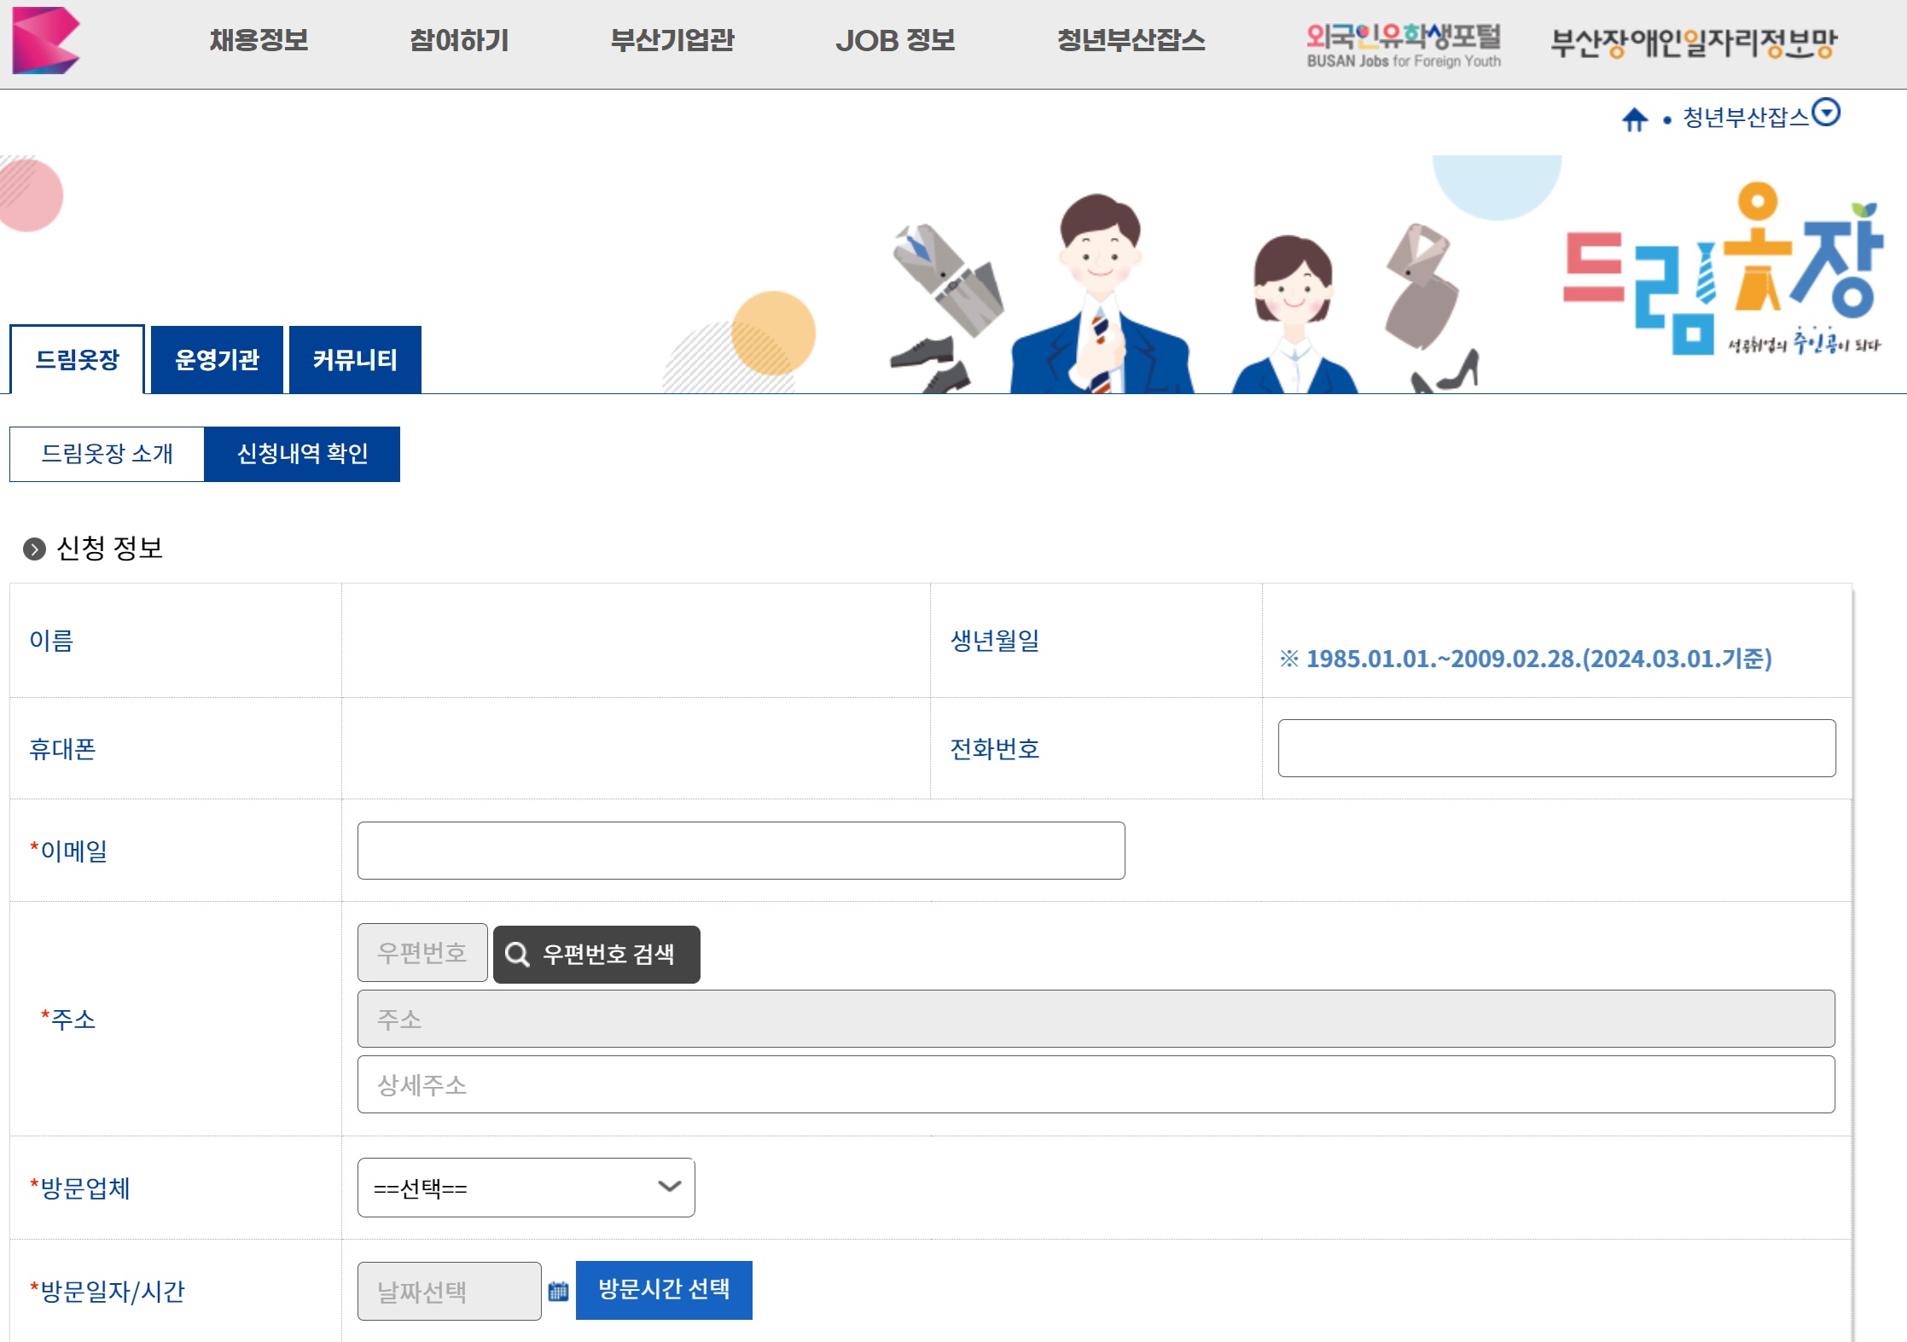Switch to the 운영기관 tab

217,360
